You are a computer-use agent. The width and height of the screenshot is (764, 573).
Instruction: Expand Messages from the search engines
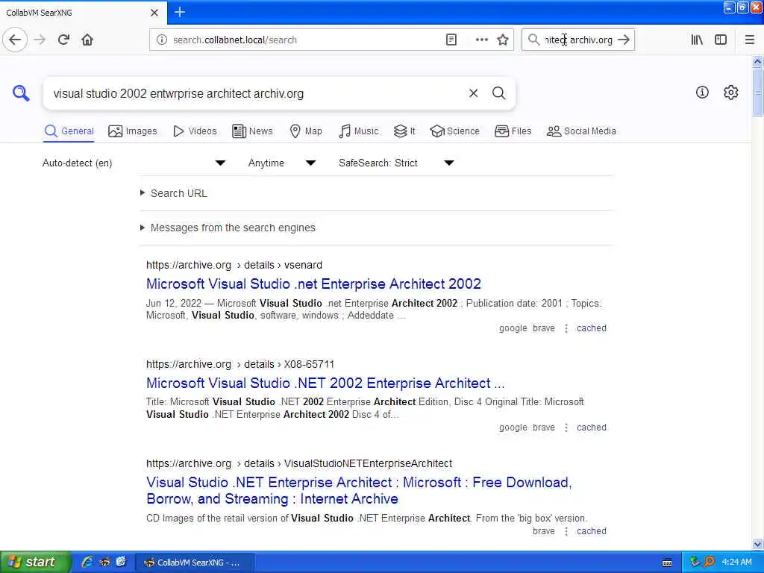[228, 228]
